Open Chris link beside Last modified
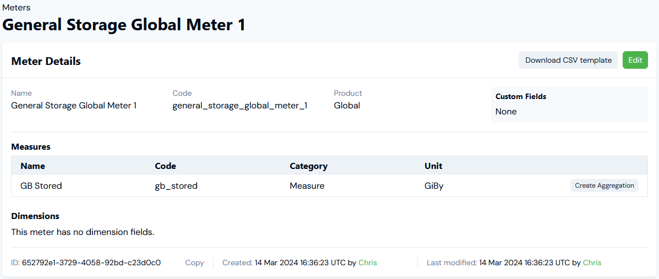The image size is (659, 279). [592, 262]
